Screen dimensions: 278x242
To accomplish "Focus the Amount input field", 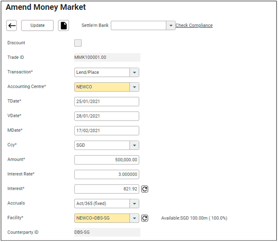I will click(106, 160).
